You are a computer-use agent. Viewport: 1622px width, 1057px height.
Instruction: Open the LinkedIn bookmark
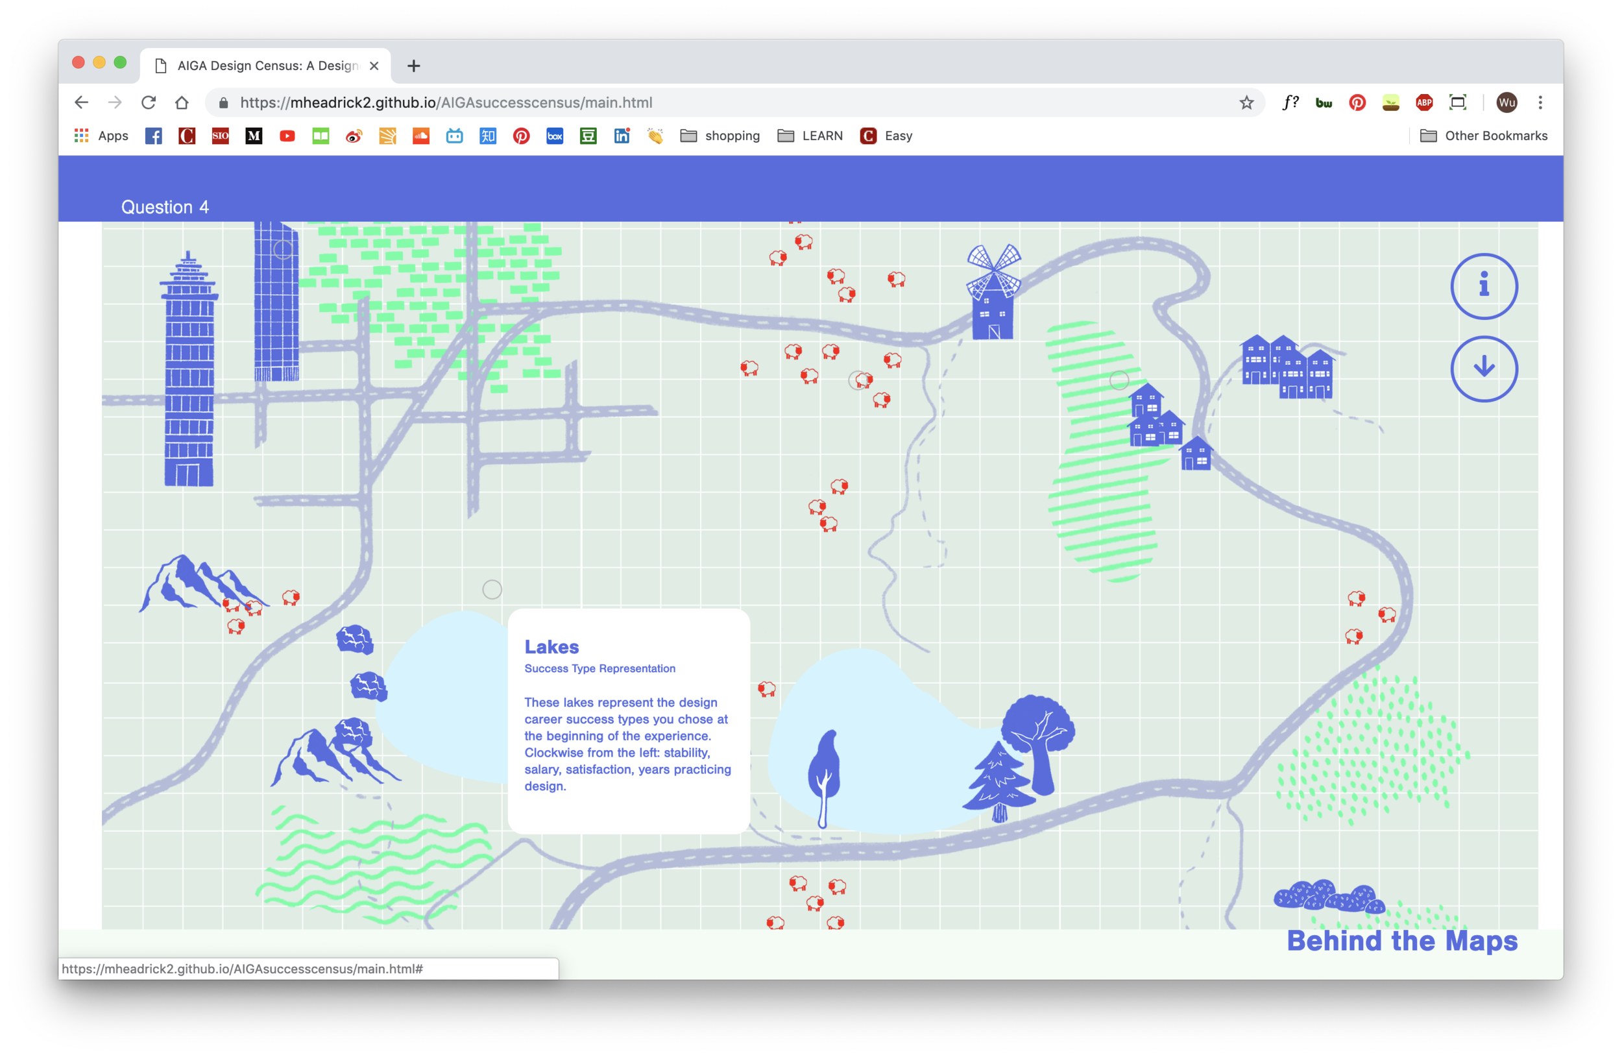(x=621, y=136)
